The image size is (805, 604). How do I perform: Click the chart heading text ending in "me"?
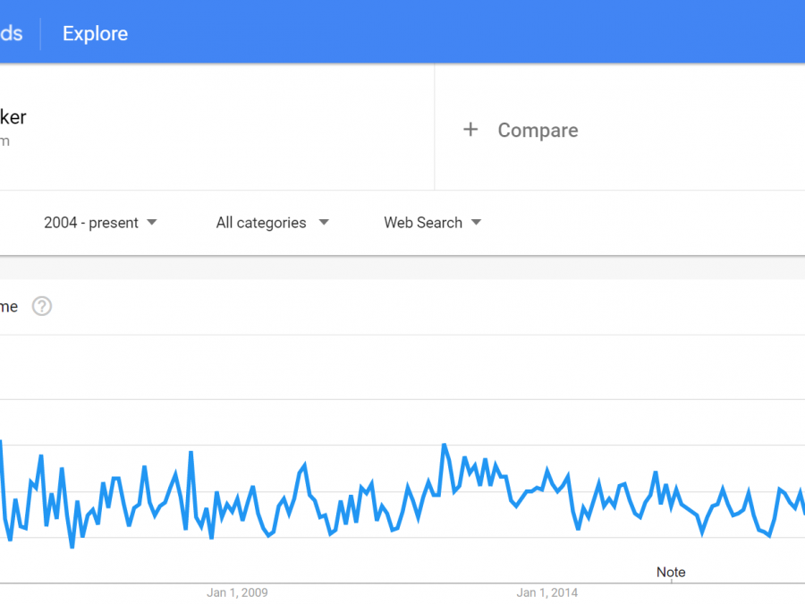9,307
